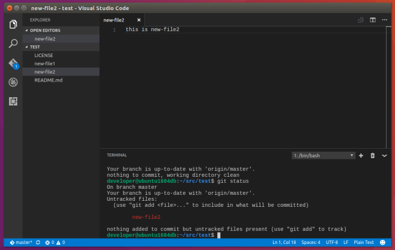The image size is (395, 250).
Task: Select the new-file2 editor tab
Action: click(x=114, y=20)
